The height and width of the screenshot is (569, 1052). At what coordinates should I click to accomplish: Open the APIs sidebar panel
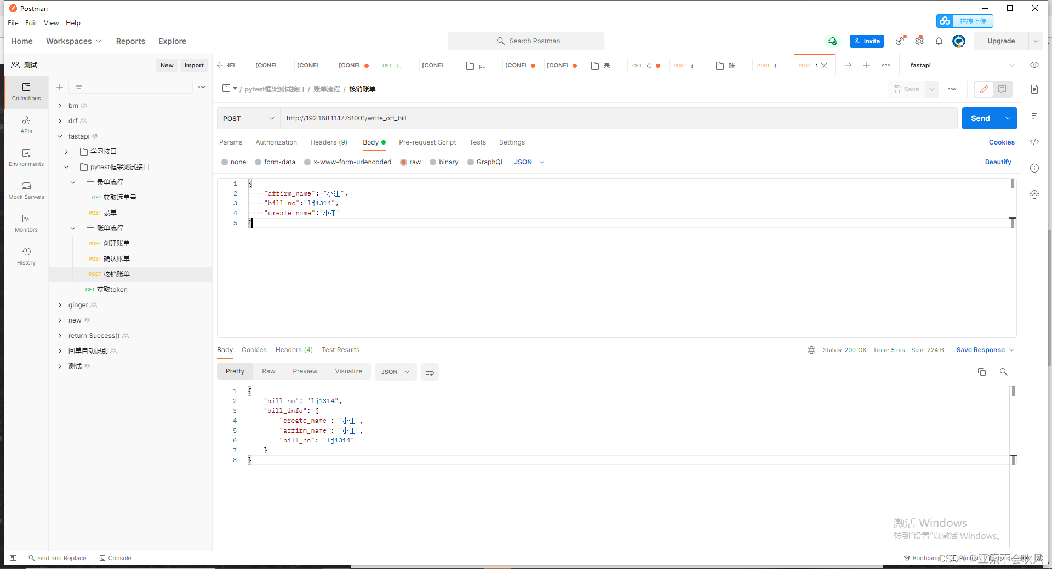(x=26, y=125)
